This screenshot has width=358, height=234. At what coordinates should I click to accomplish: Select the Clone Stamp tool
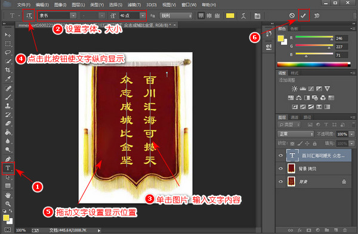[8, 106]
